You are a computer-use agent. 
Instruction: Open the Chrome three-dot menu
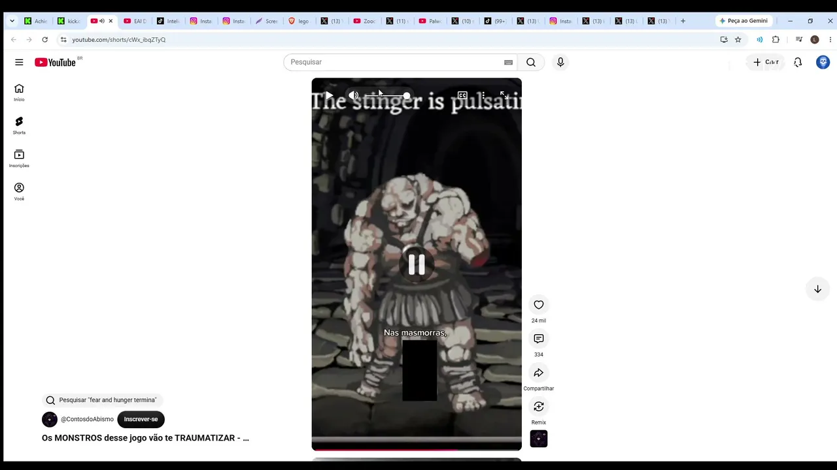[830, 40]
